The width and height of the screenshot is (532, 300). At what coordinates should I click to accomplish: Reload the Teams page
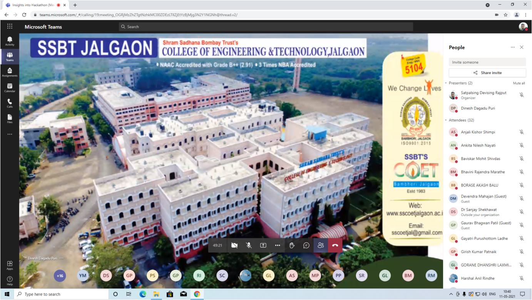click(x=24, y=15)
